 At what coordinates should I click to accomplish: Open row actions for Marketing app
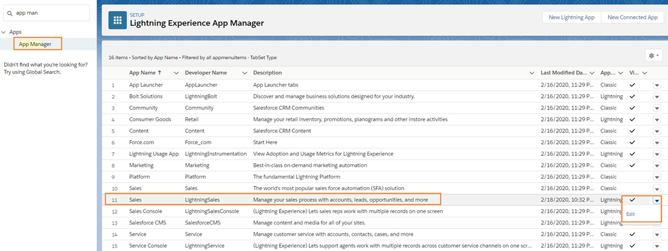click(657, 166)
